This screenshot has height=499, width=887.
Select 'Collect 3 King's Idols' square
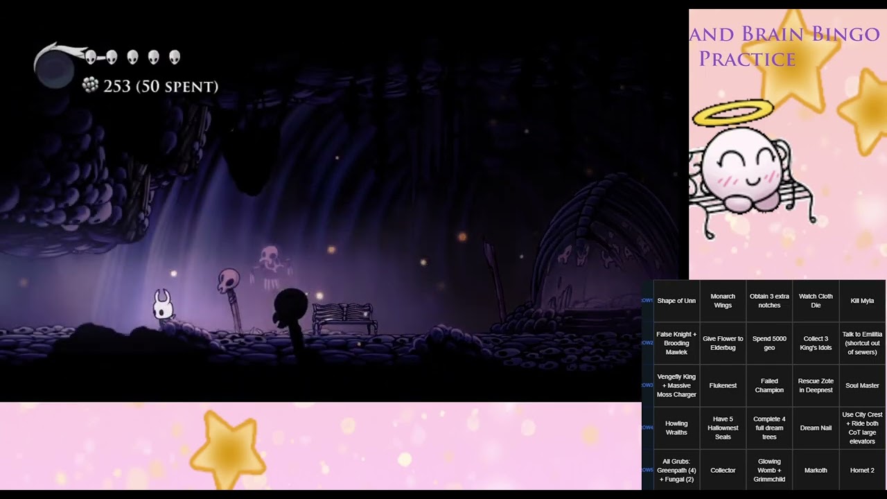pos(816,344)
